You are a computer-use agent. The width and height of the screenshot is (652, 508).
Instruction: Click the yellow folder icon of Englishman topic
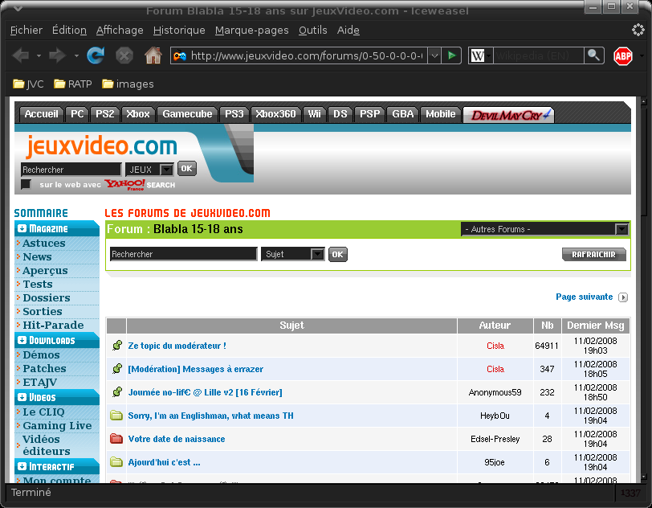116,416
